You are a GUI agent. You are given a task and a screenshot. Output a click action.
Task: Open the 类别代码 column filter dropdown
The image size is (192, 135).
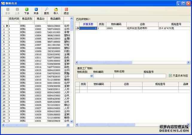pos(18,23)
